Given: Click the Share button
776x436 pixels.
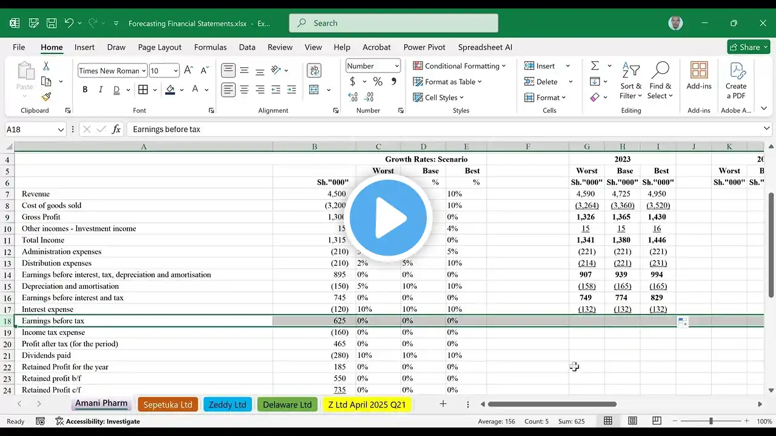Looking at the screenshot, I should (x=748, y=47).
